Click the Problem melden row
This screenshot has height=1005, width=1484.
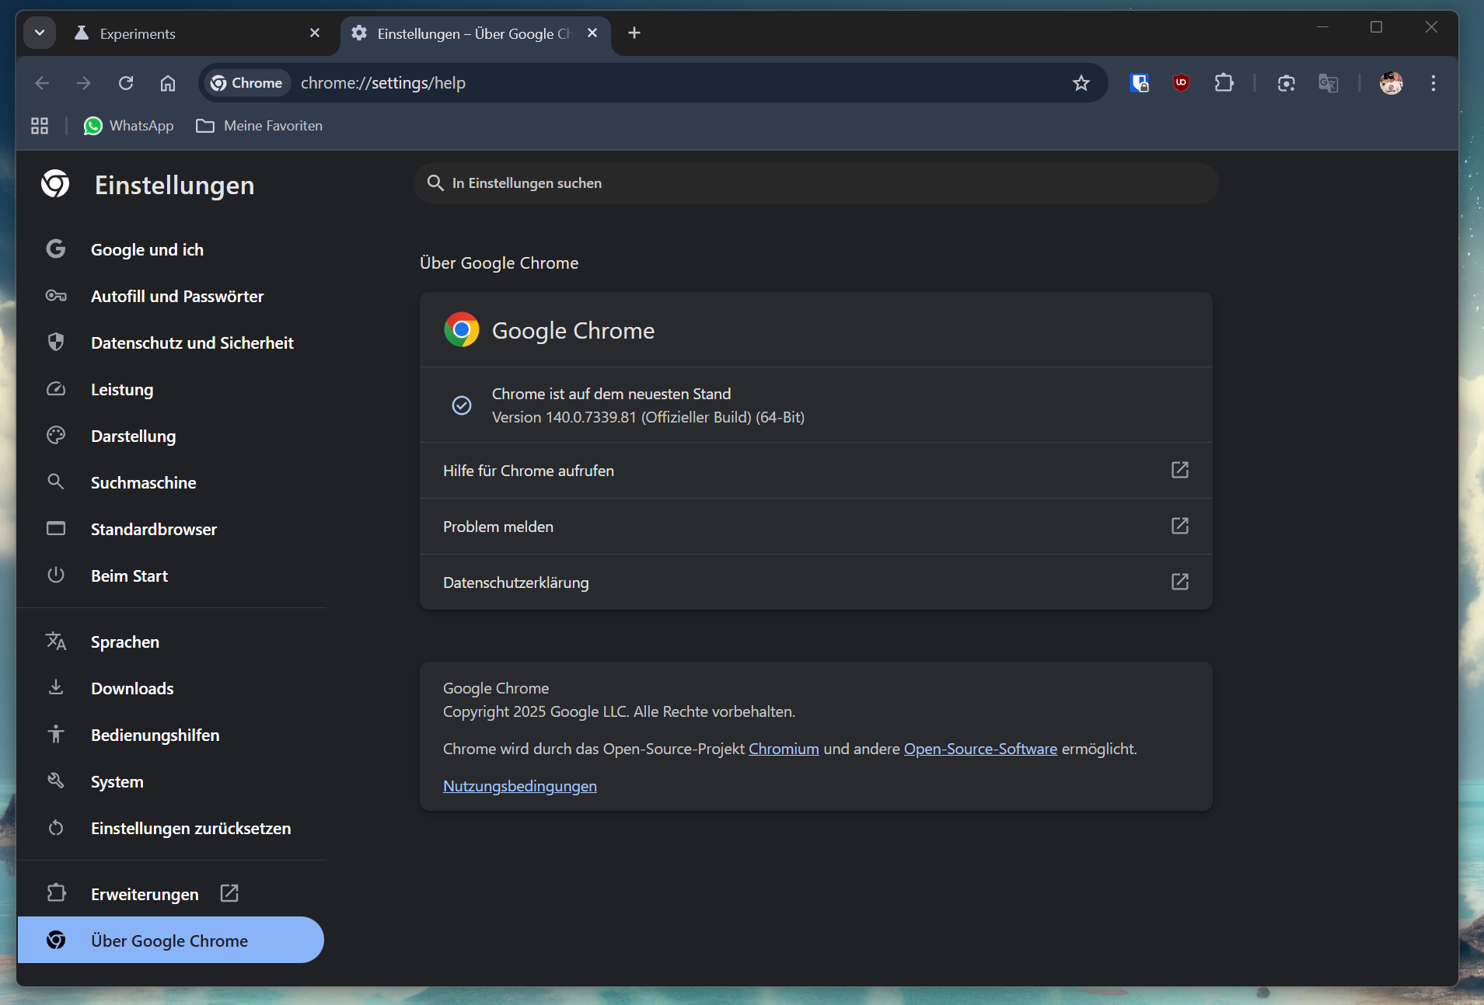point(815,527)
